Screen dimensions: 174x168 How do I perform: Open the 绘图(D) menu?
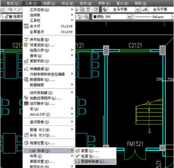(49, 3)
